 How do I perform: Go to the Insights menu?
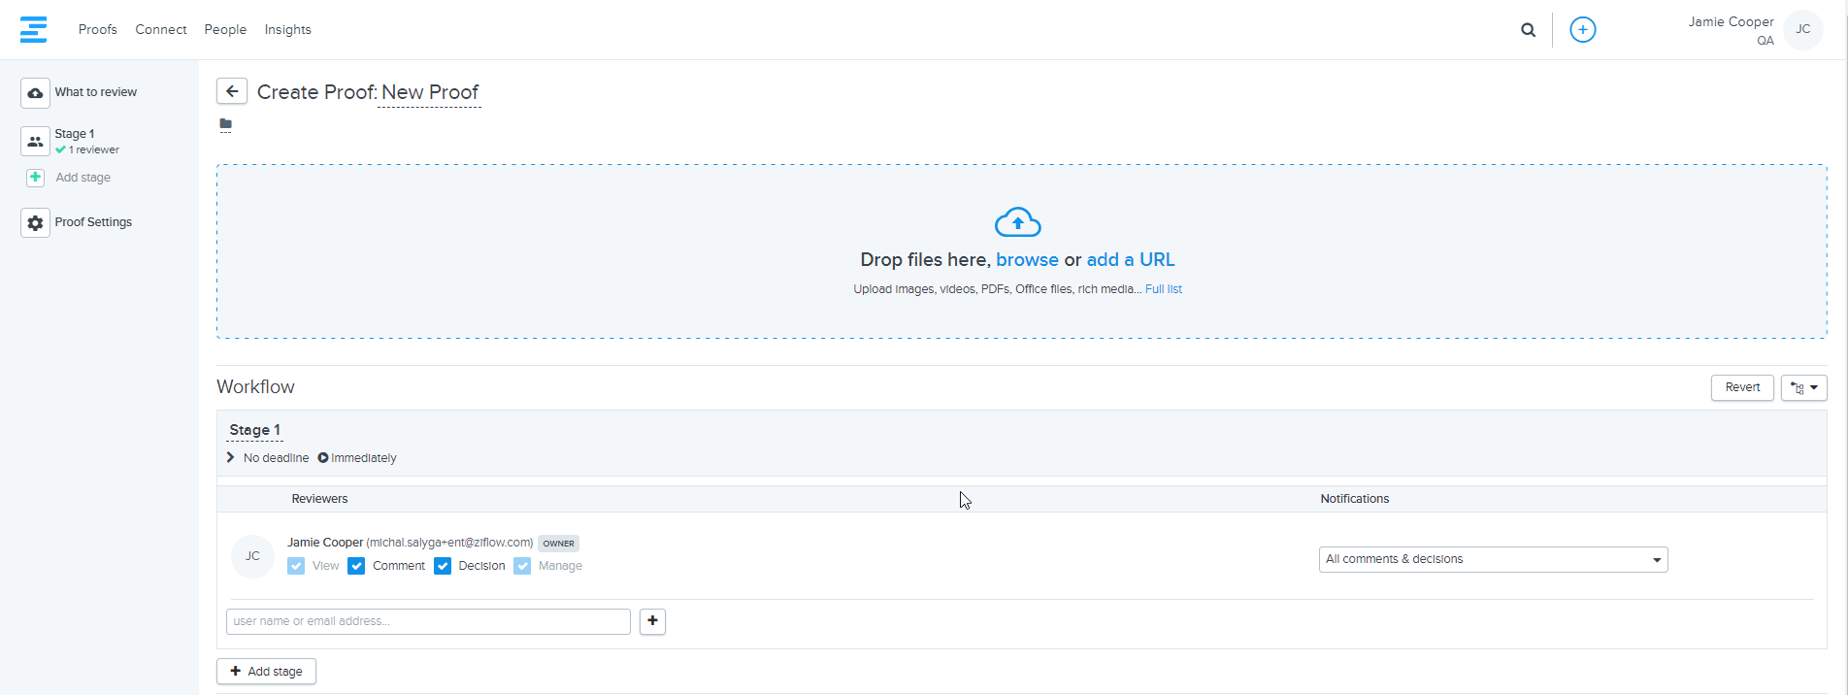287,30
